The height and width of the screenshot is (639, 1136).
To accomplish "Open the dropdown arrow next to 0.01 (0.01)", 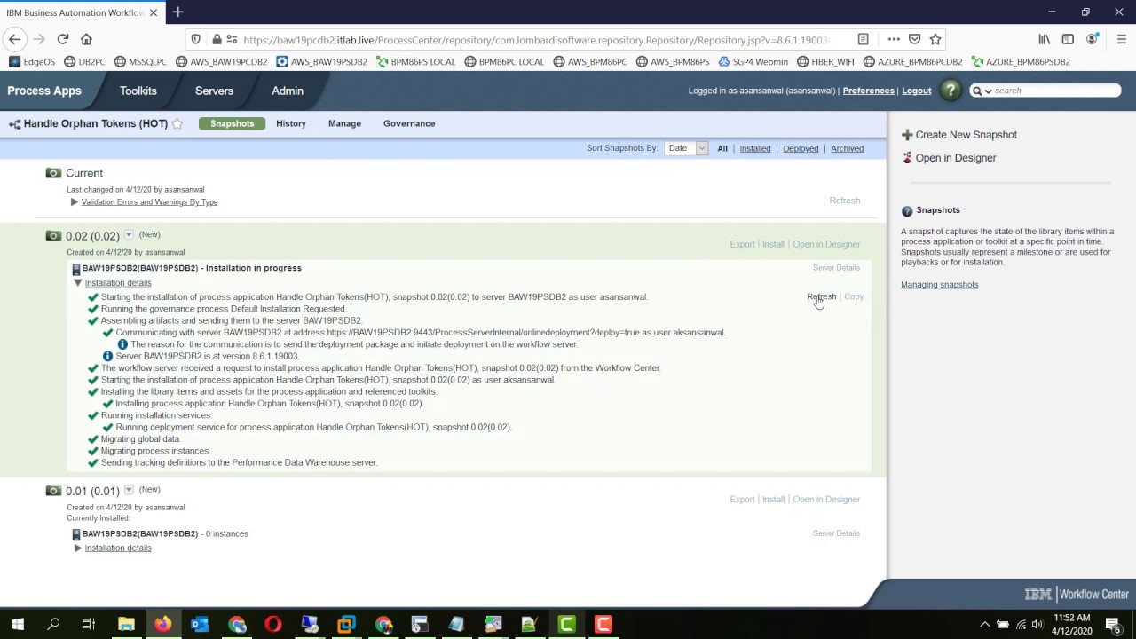I will pos(129,490).
